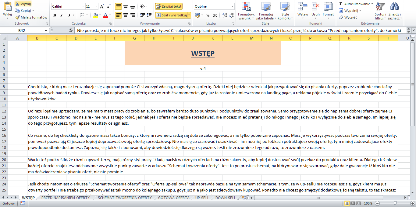Click Znajdź i zaznacz binoculars icon
Image resolution: width=416 pixels, height=207 pixels.
pyautogui.click(x=395, y=6)
